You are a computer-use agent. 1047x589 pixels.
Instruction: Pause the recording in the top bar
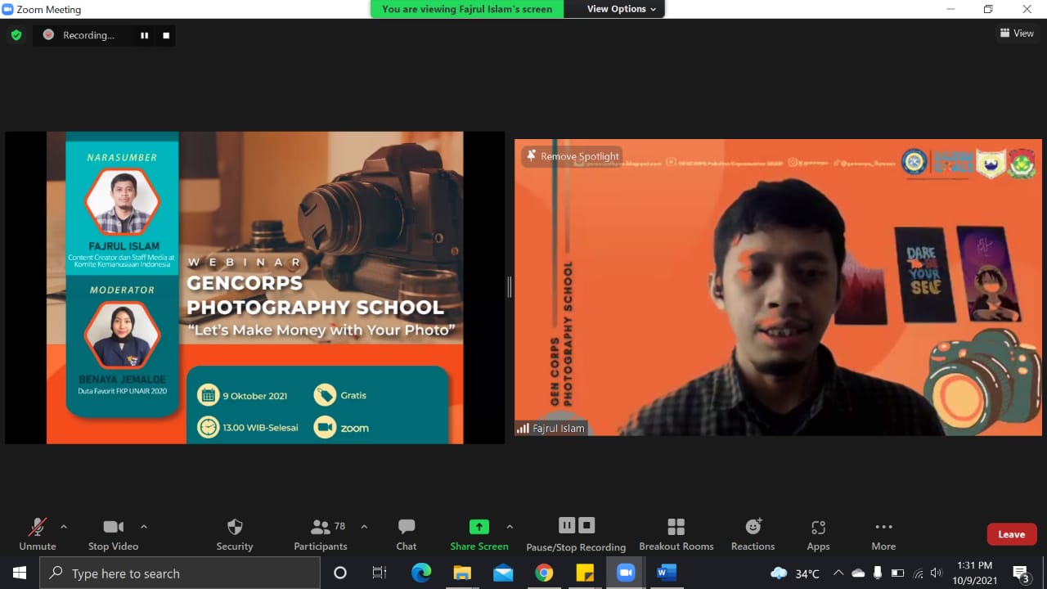point(145,35)
